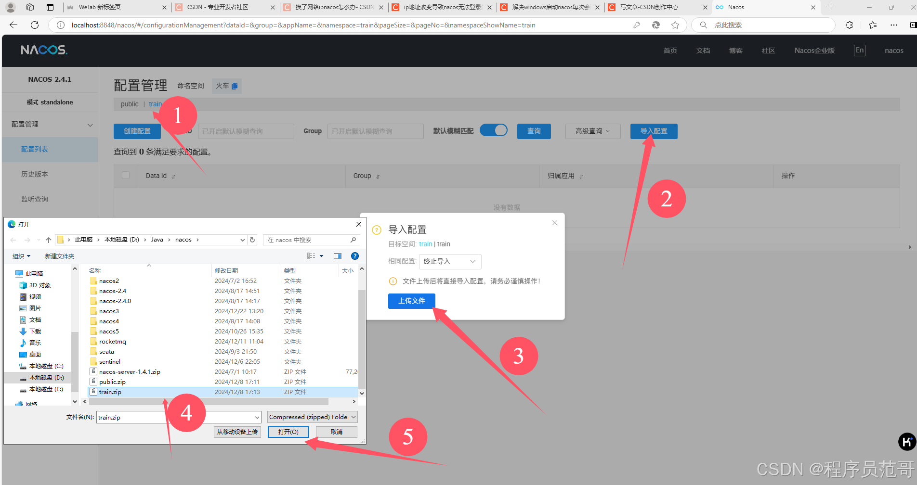This screenshot has width=917, height=485.
Task: Click 创建配置 button
Action: pos(137,131)
